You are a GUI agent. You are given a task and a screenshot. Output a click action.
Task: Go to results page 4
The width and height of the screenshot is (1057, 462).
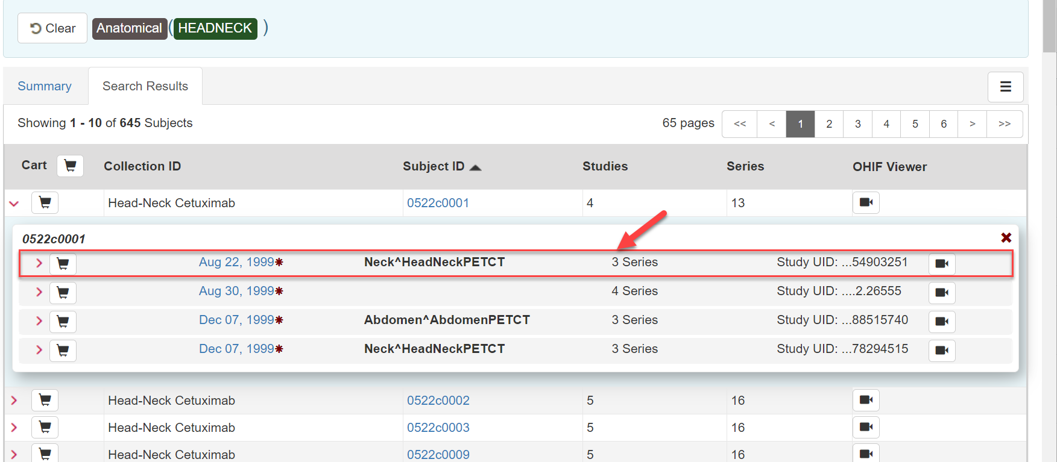886,124
